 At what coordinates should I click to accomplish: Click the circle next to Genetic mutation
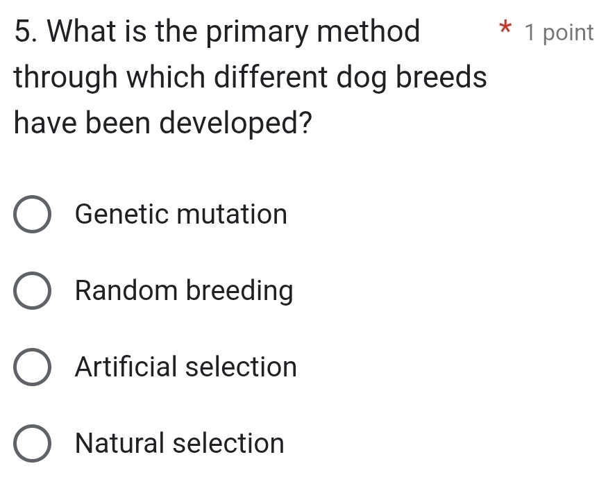(31, 215)
